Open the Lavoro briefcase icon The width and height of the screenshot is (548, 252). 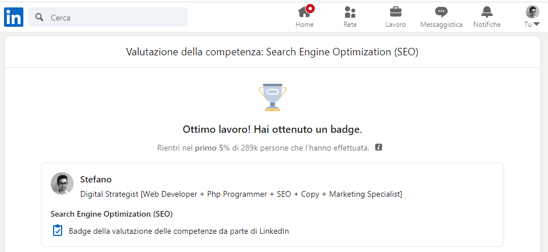tap(396, 12)
